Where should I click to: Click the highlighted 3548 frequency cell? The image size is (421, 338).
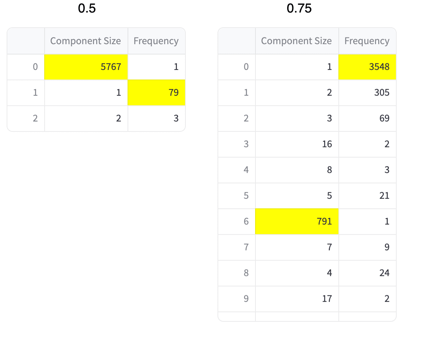[x=367, y=67]
